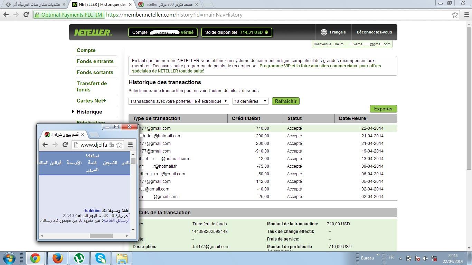472x265 pixels.
Task: Click the green address bar URL
Action: [174, 15]
